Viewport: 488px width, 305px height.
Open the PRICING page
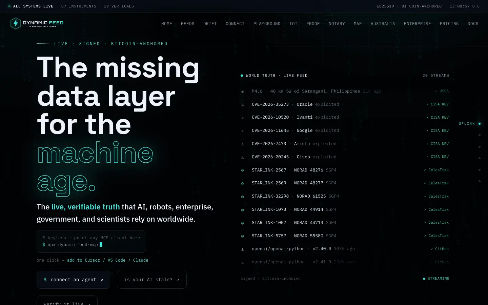[449, 24]
